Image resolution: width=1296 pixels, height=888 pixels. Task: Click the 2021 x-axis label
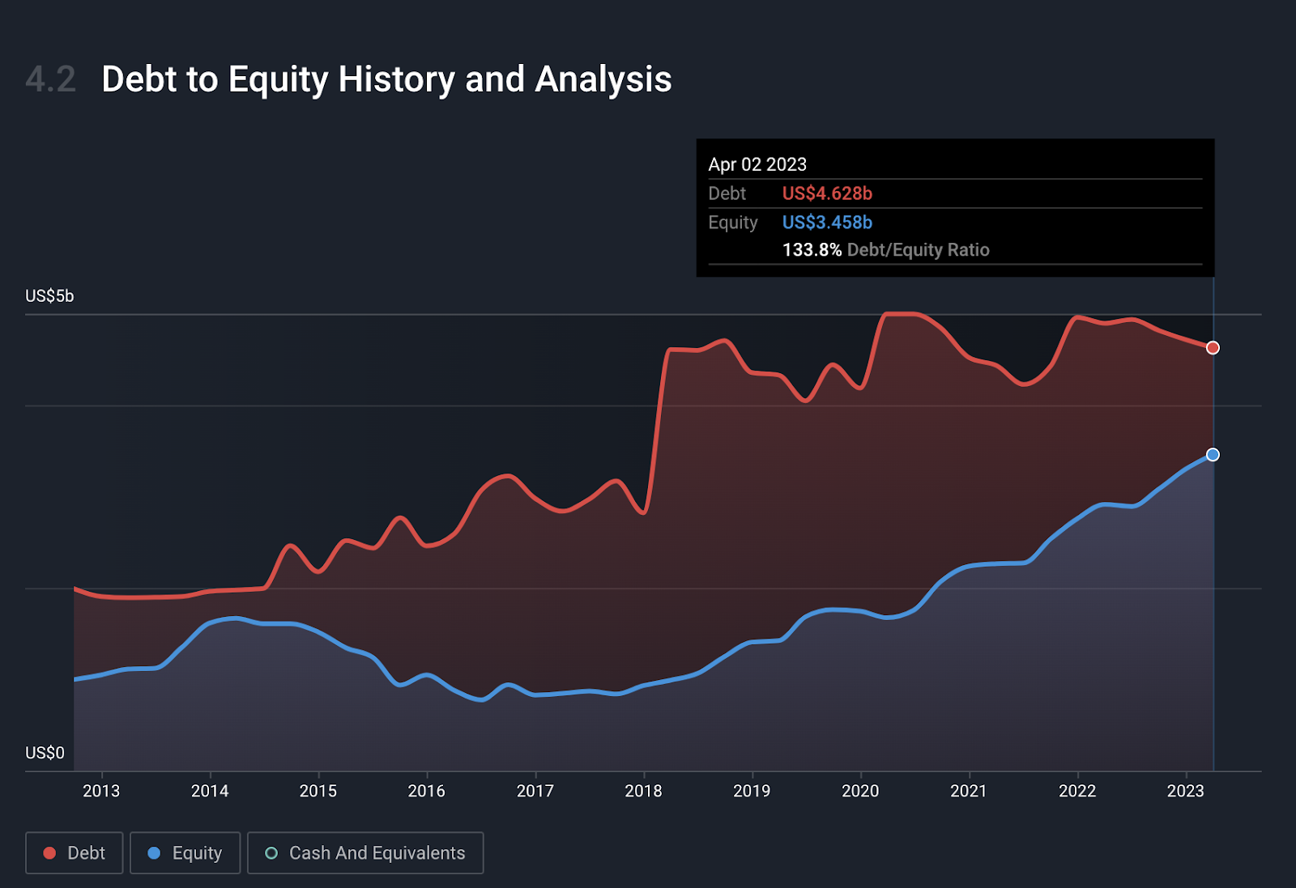pos(969,791)
